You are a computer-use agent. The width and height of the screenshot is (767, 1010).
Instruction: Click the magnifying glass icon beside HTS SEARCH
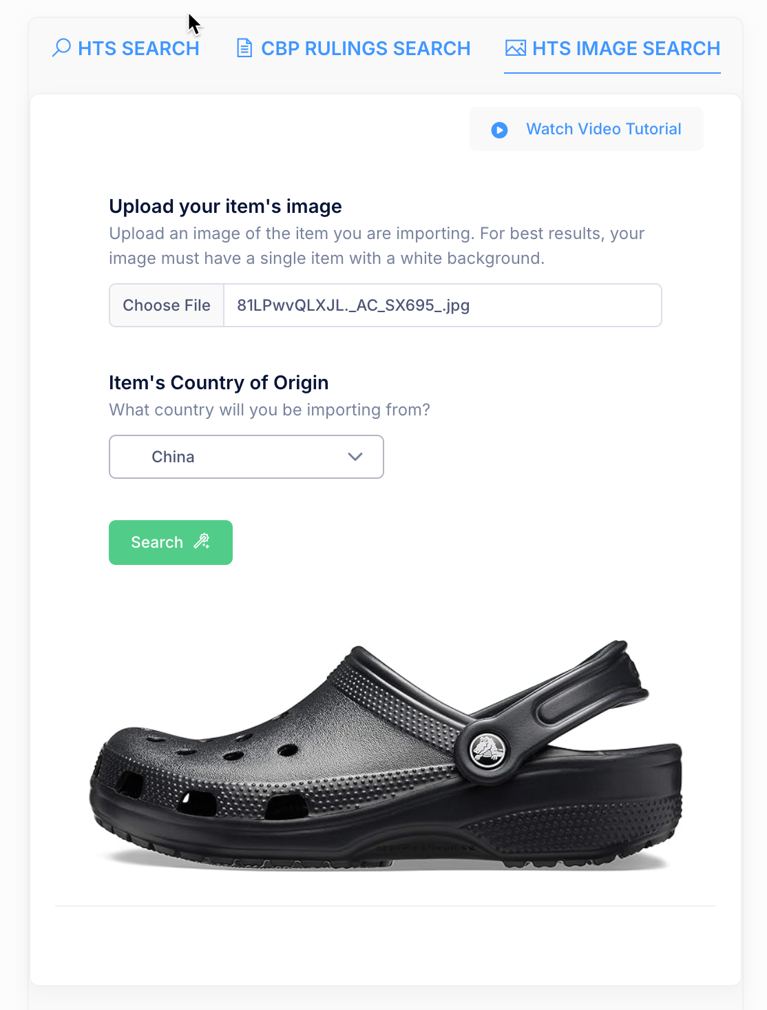[61, 48]
